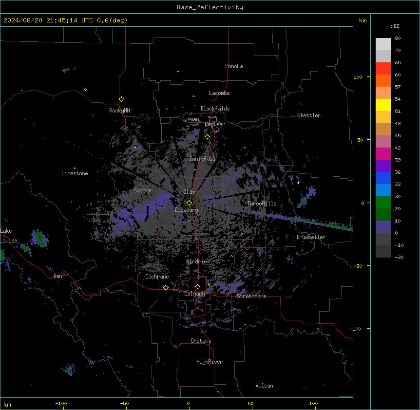Click the yellow marker south of Cochrane
The image size is (420, 410).
166,287
